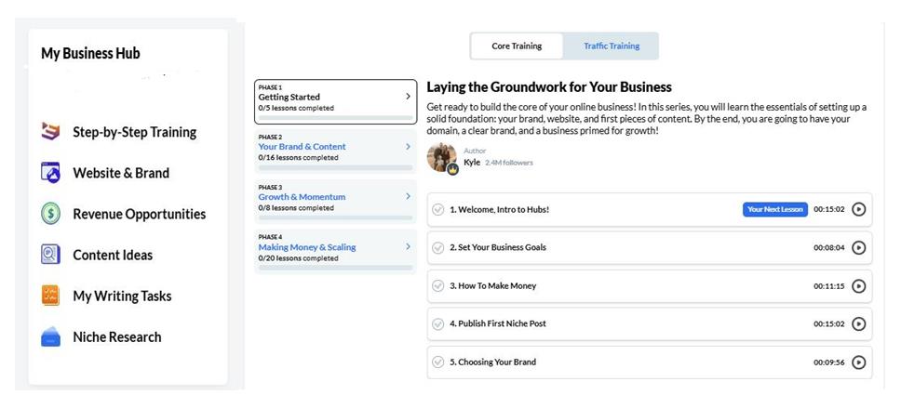Click the Revenue Opportunities dollar icon
This screenshot has width=901, height=395.
tap(50, 214)
